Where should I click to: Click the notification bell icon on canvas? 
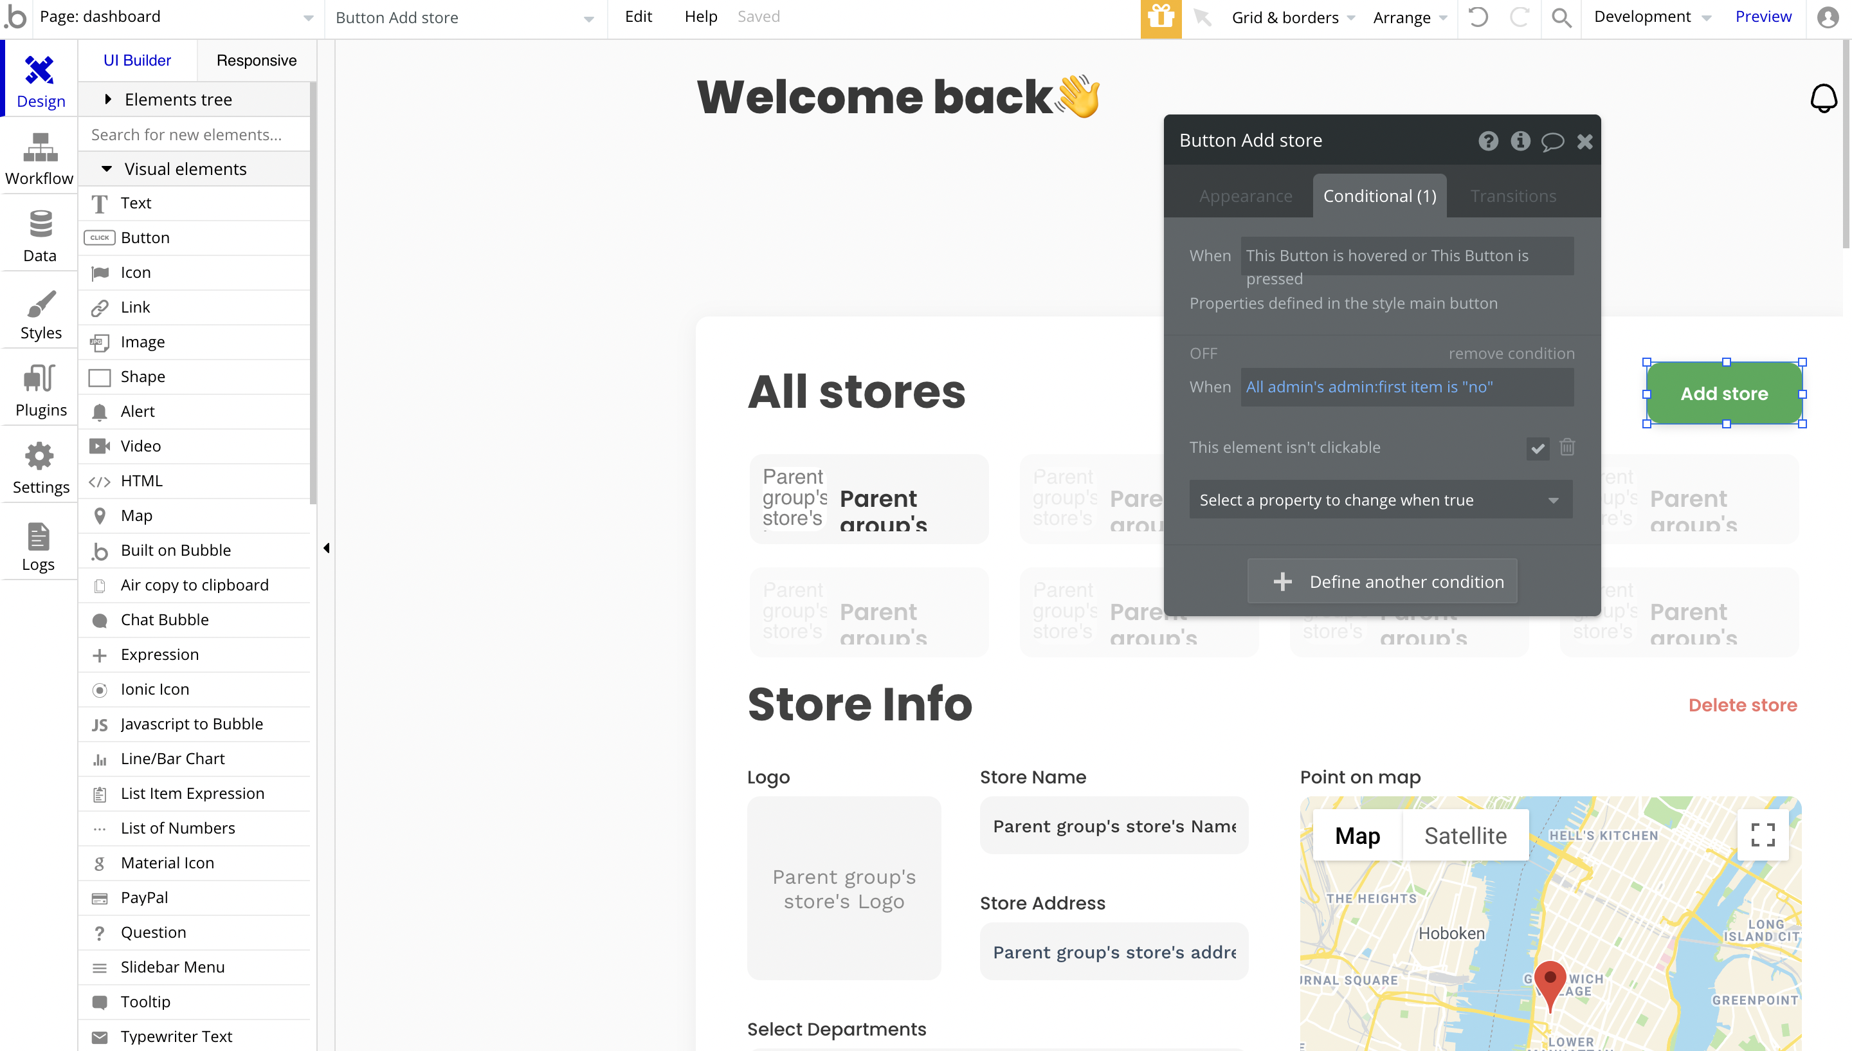1823,98
